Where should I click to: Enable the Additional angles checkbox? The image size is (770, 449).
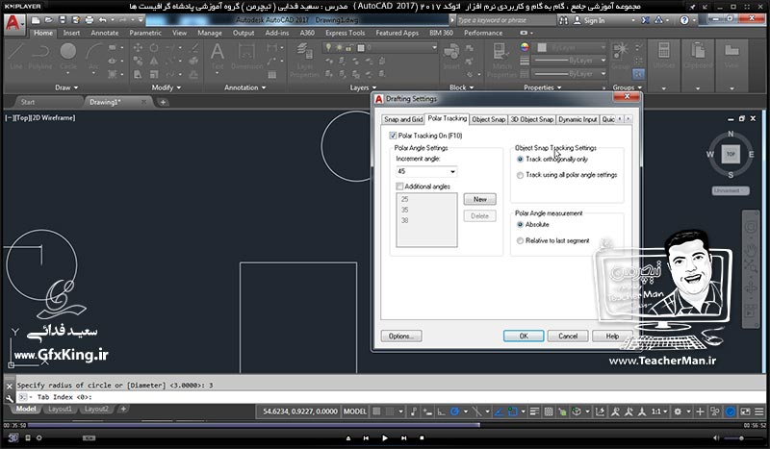399,187
